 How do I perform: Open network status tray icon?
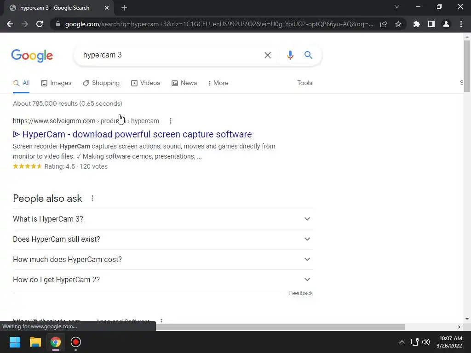tap(414, 342)
